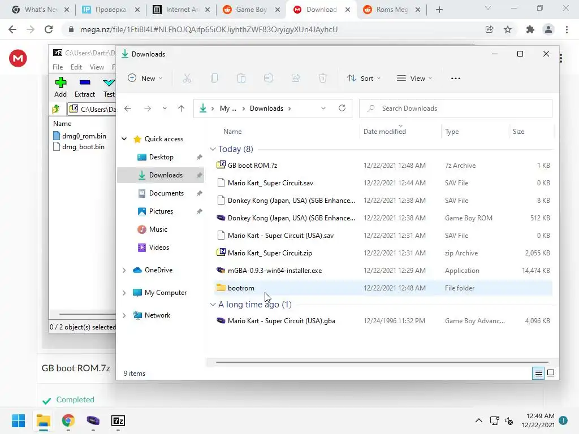The image size is (579, 434).
Task: Switch to the Game Boy Chrome tab
Action: coord(251,10)
